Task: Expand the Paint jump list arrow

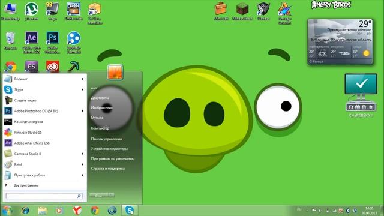Action: 83,164
